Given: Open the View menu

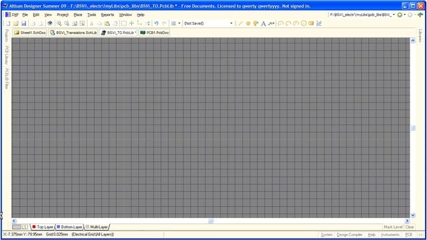Looking at the screenshot, I should (x=48, y=15).
